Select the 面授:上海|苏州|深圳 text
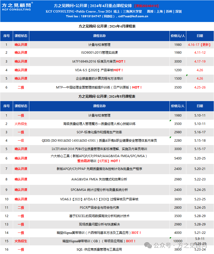The image size is (214, 254). point(164,12)
